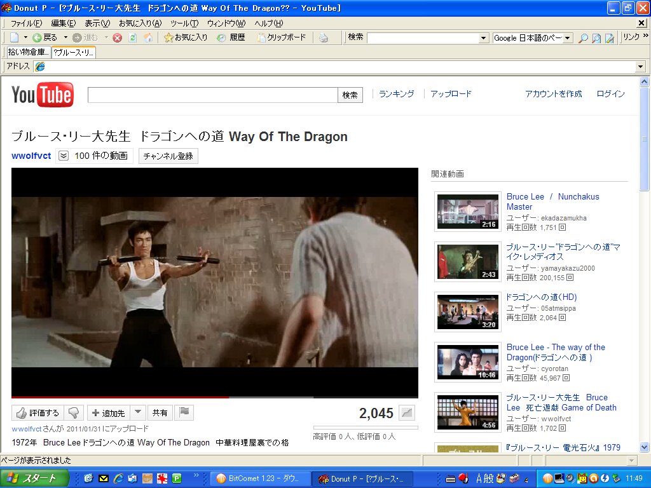Click the red stop loading icon
This screenshot has height=488, width=651.
(118, 37)
